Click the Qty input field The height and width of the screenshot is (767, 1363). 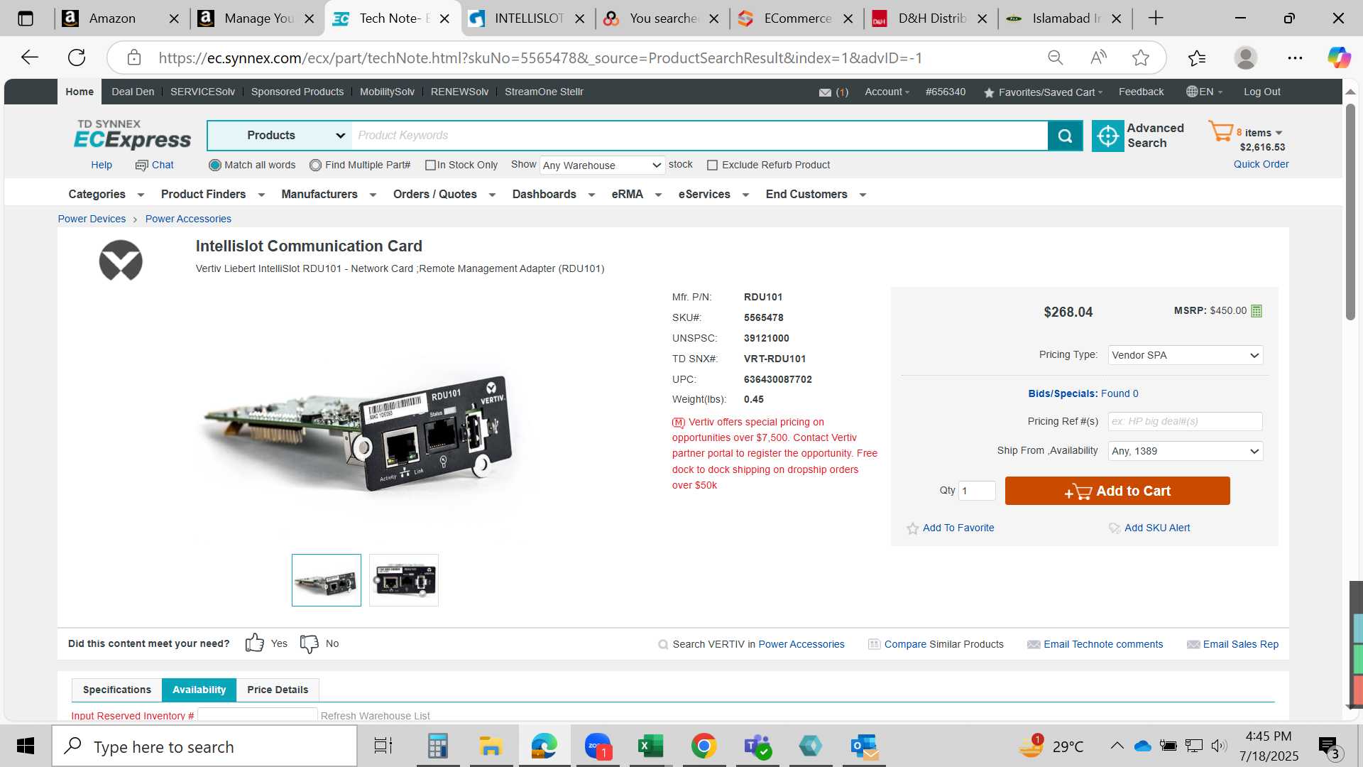(x=976, y=491)
